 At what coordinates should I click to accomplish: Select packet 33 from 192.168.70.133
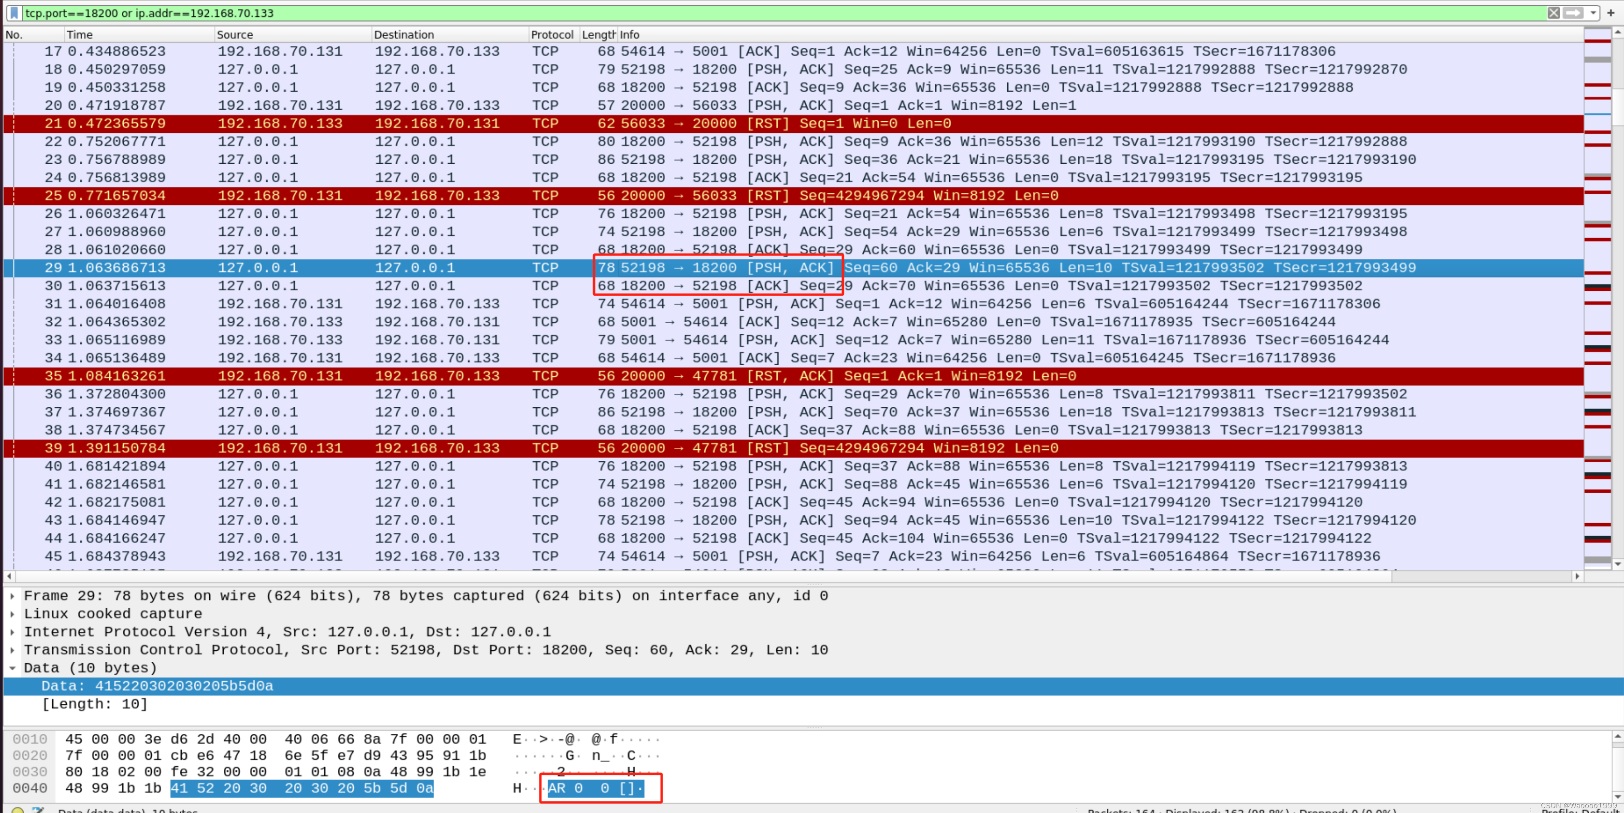793,340
